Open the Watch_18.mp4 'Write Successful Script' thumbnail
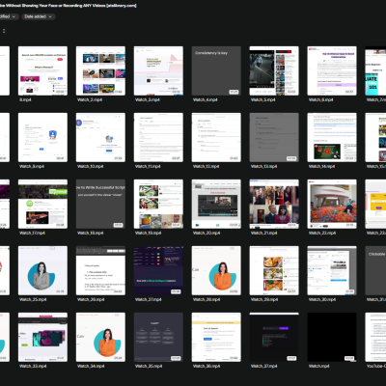This screenshot has width=386, height=386. (100, 204)
